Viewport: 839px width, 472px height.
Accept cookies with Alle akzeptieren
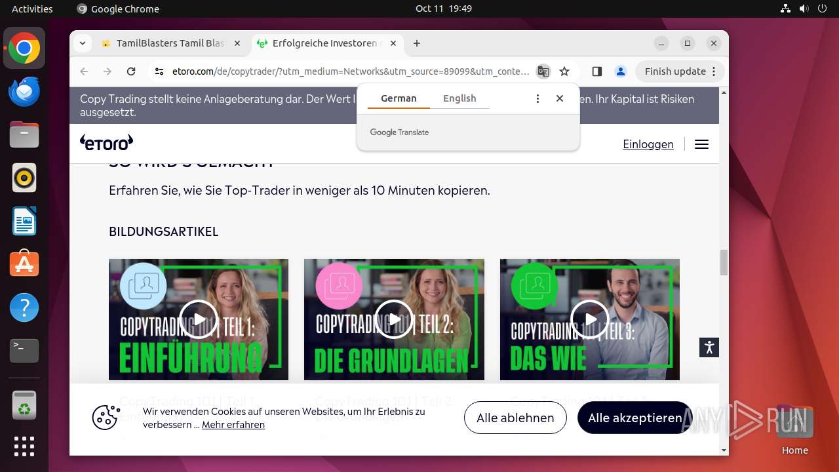click(x=634, y=418)
